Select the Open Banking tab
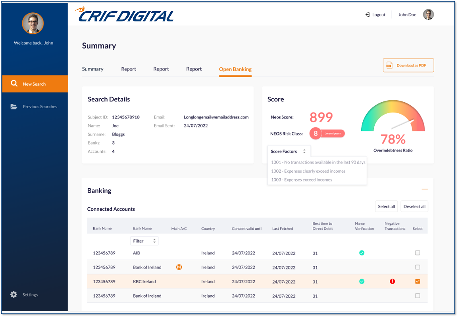The image size is (458, 317). 235,69
